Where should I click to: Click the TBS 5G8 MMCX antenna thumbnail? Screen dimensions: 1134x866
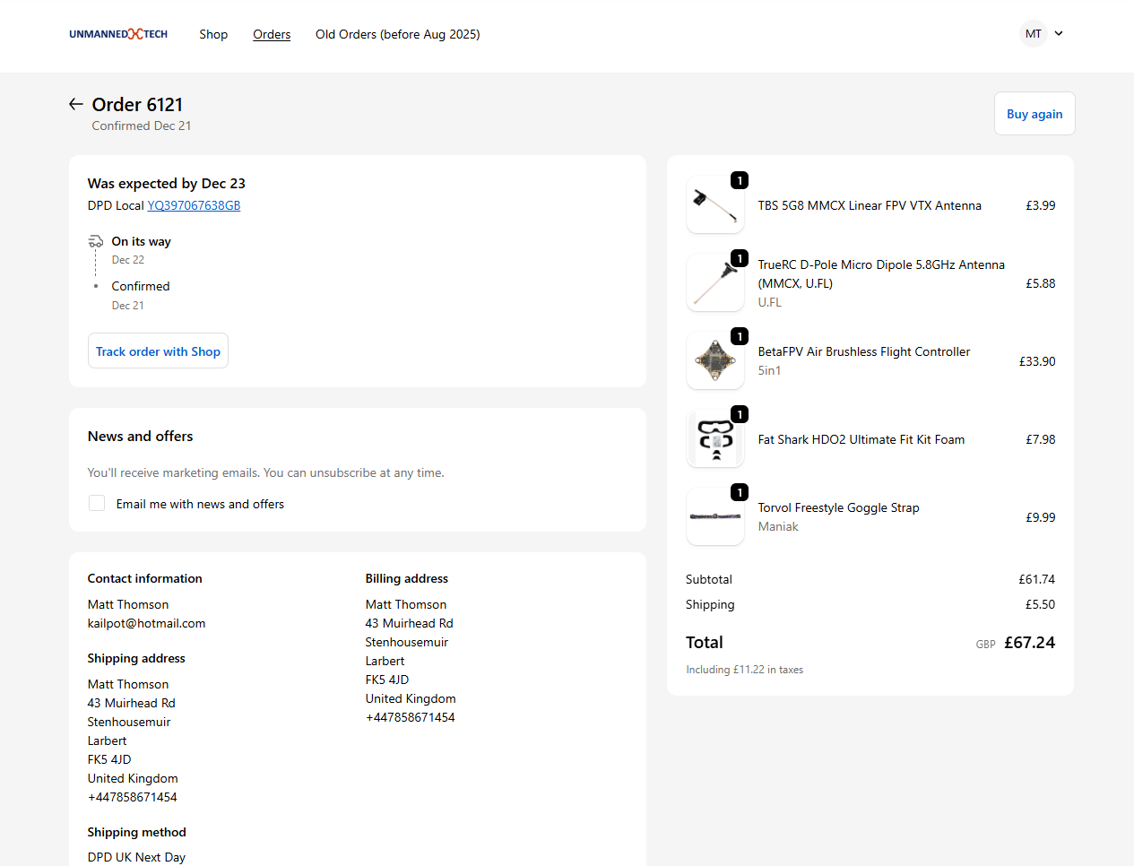click(714, 205)
